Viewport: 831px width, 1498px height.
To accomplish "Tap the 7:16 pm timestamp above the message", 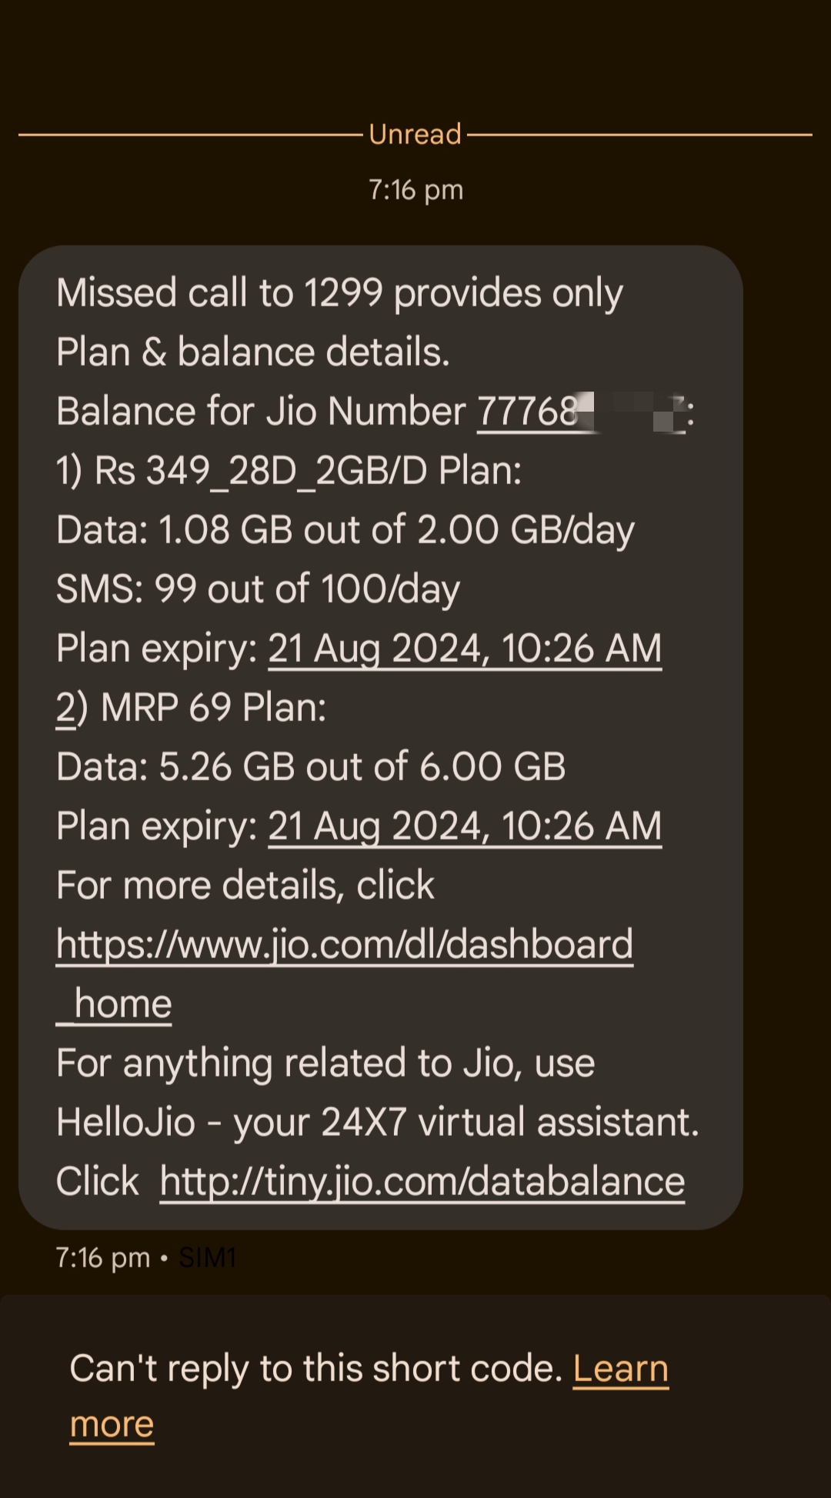I will click(x=415, y=190).
